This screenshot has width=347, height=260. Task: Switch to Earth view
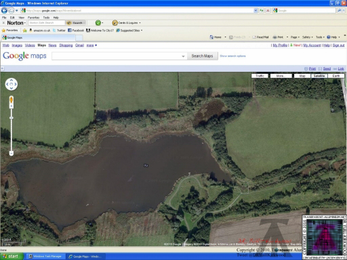click(336, 76)
